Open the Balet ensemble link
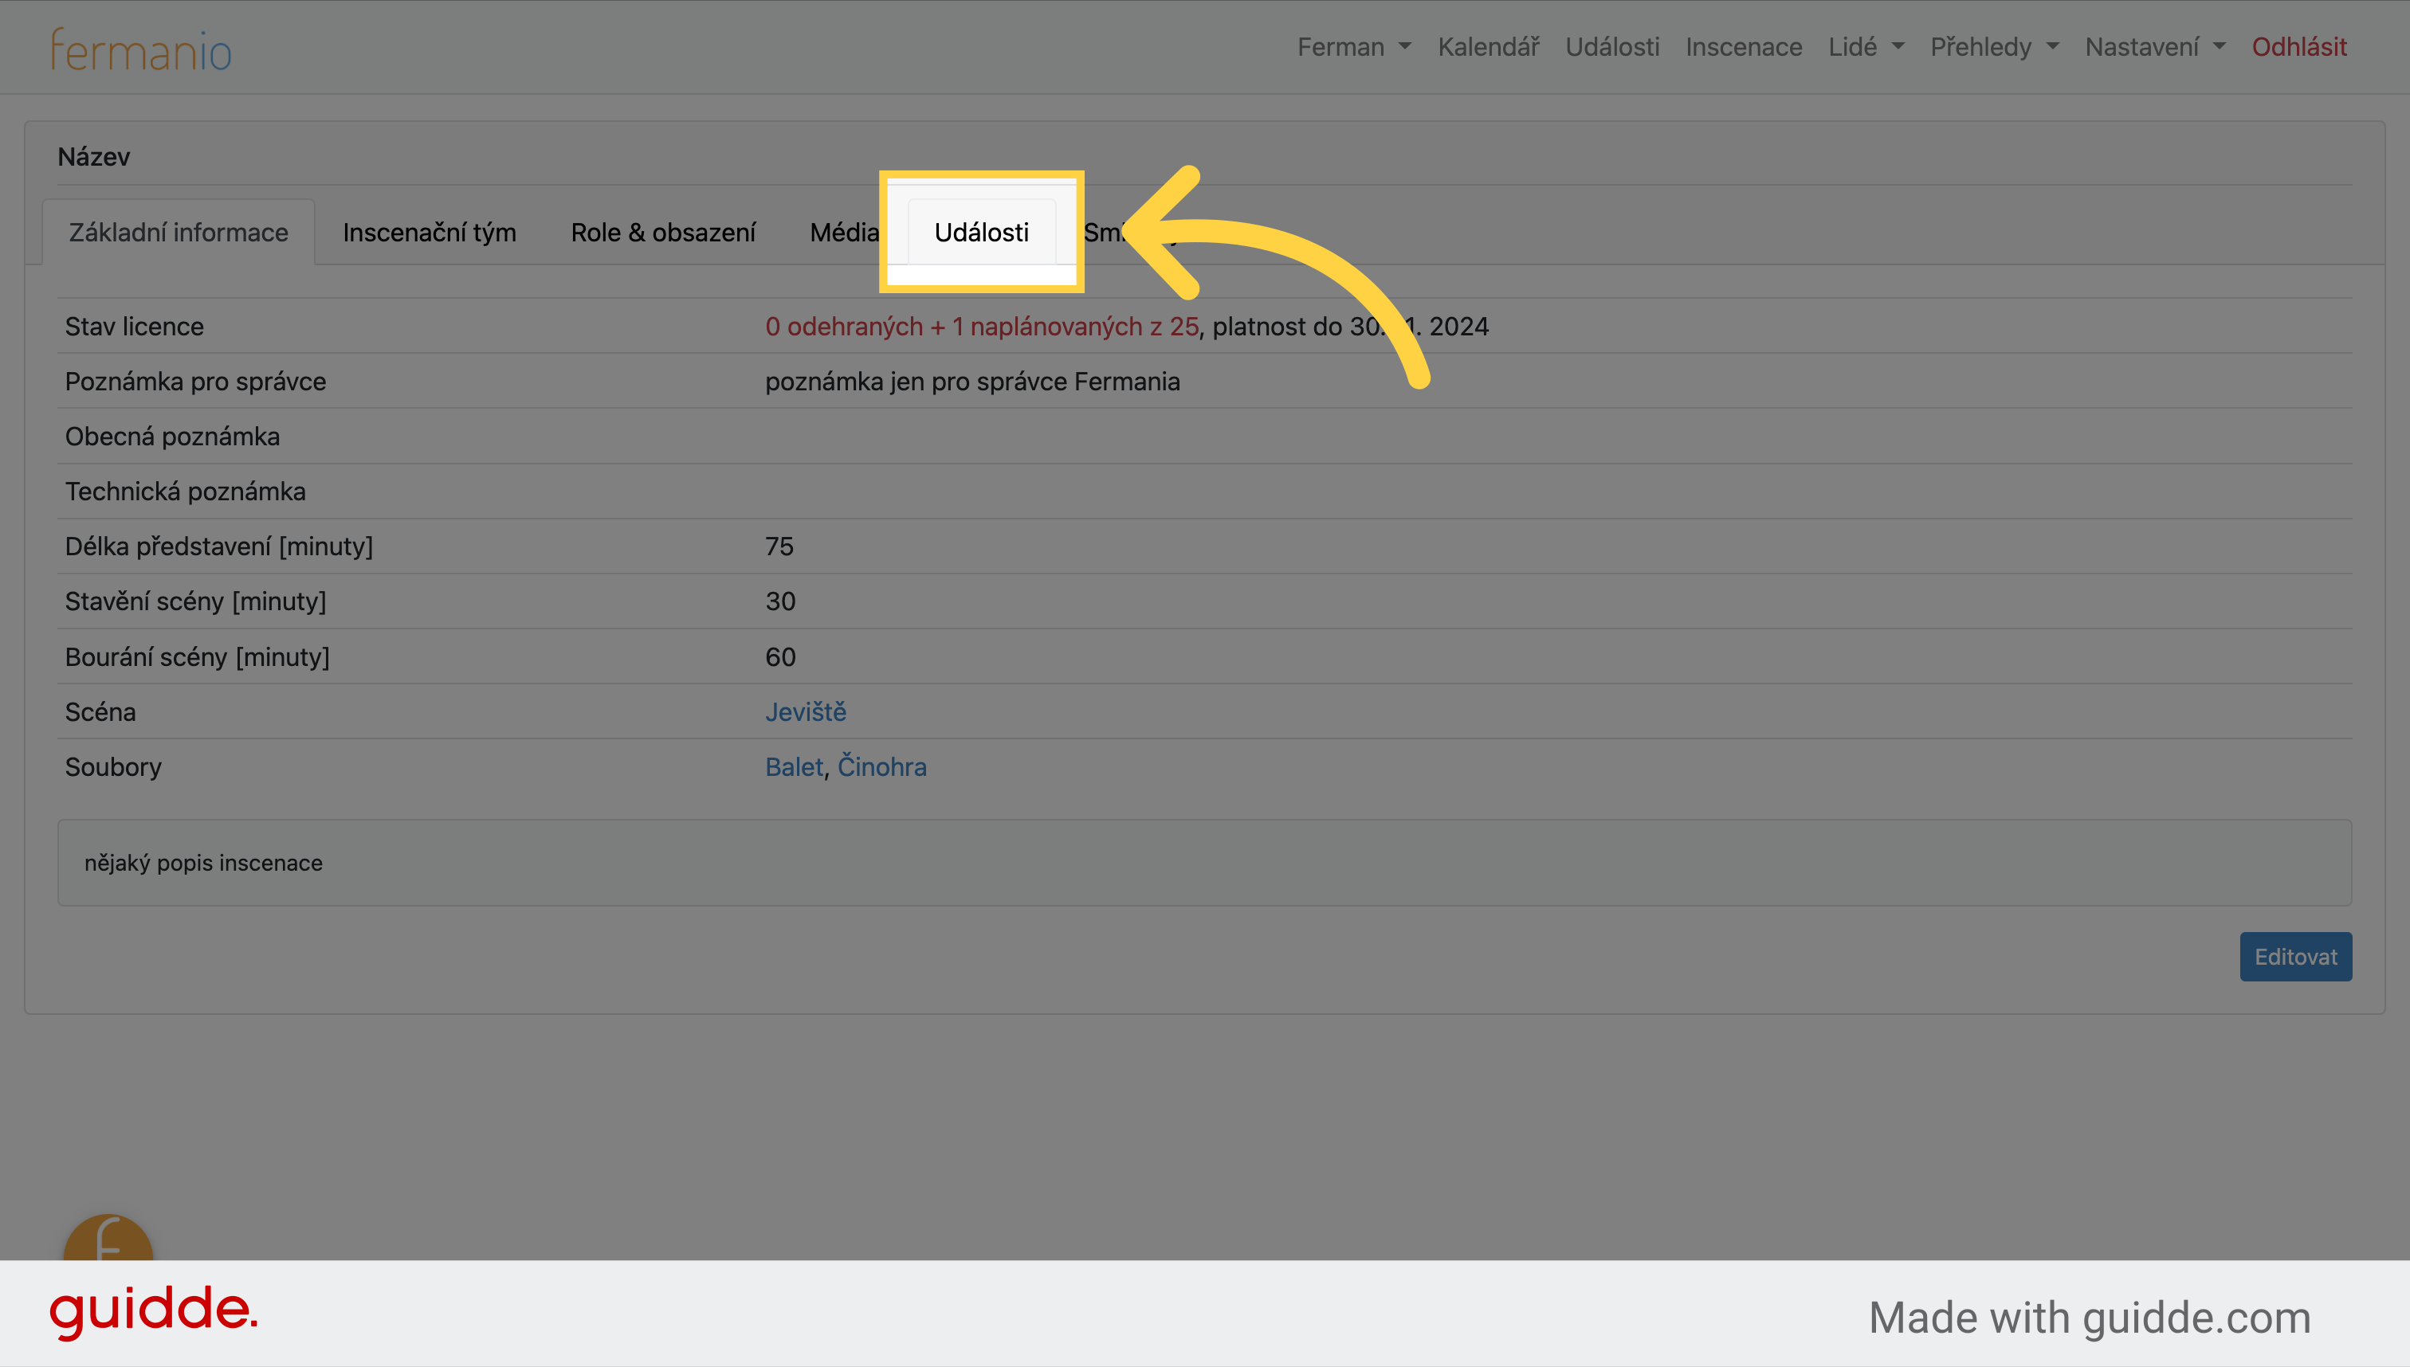This screenshot has width=2410, height=1367. pos(794,767)
